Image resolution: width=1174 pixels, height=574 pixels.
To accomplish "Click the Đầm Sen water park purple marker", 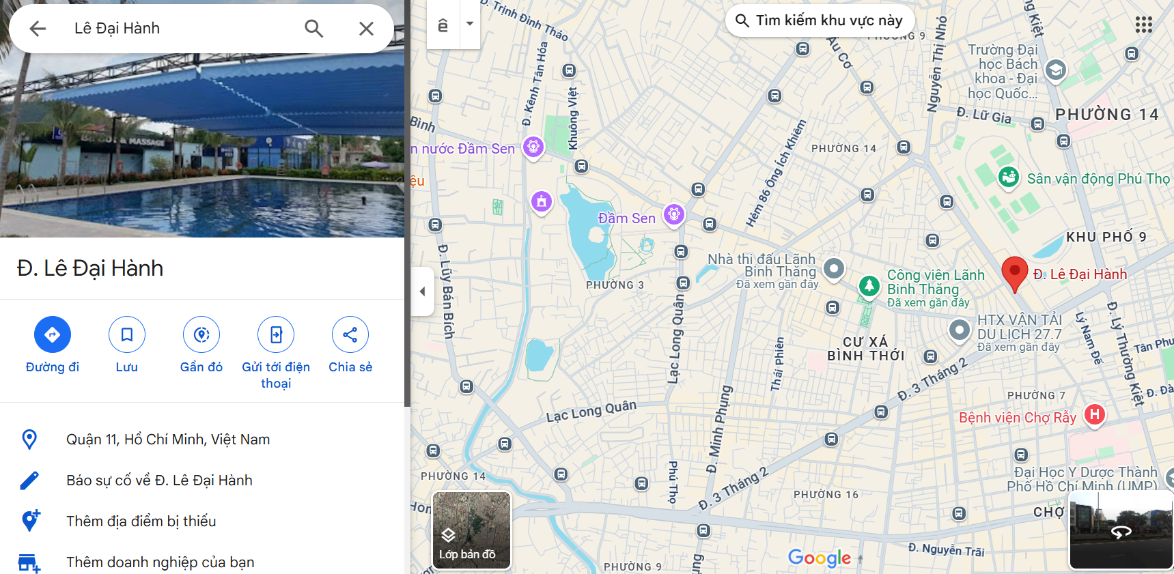I will coord(533,146).
